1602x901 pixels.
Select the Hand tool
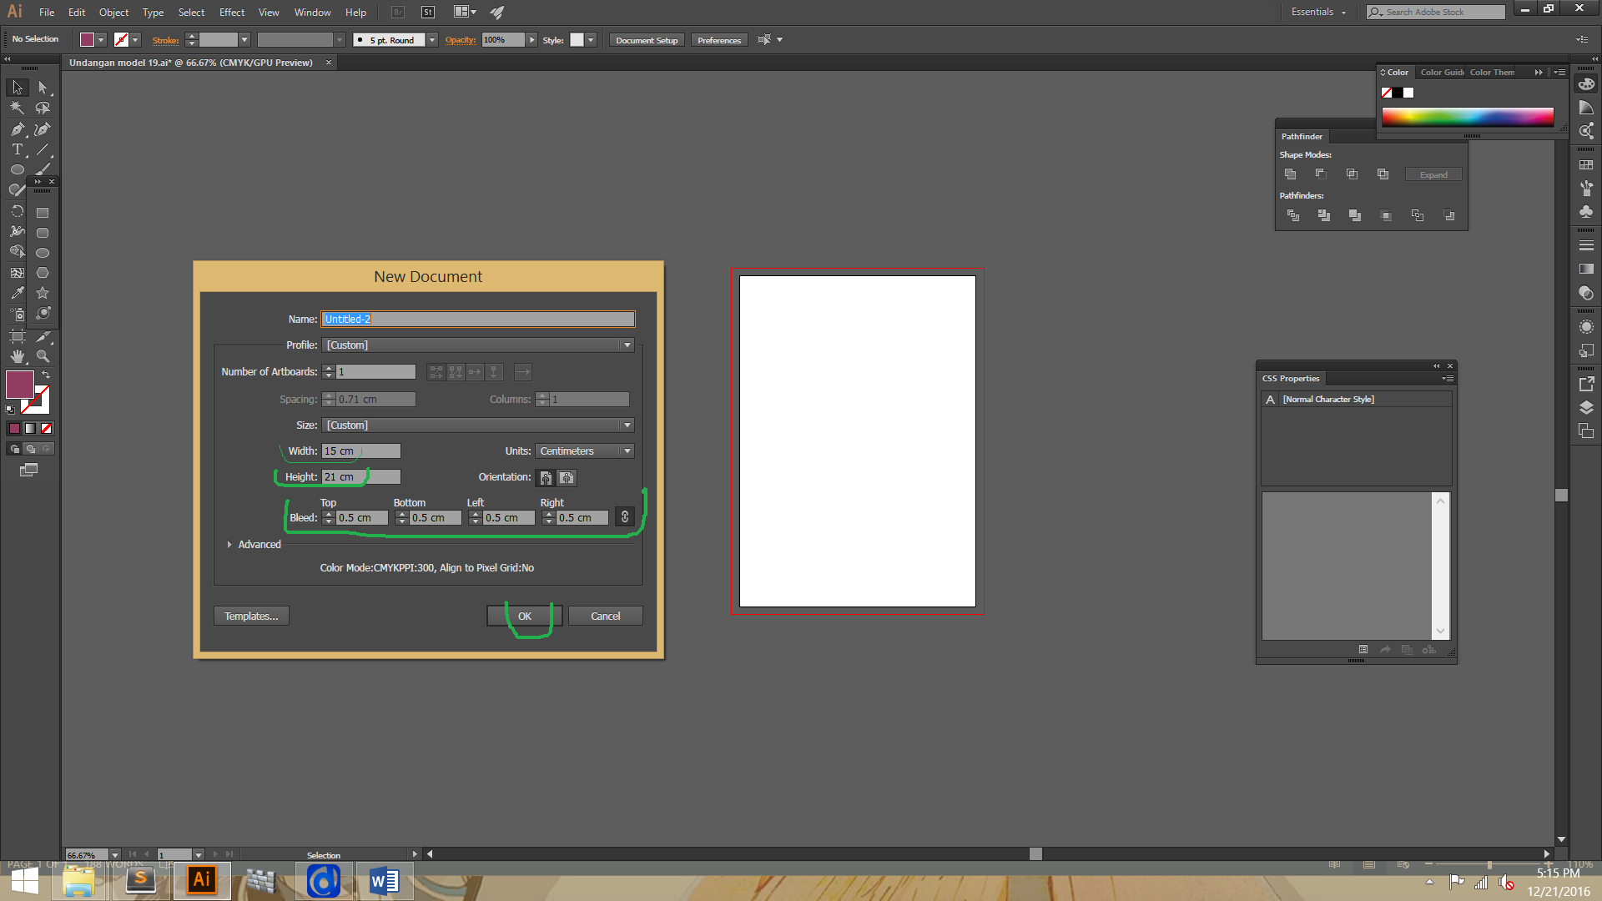click(17, 356)
